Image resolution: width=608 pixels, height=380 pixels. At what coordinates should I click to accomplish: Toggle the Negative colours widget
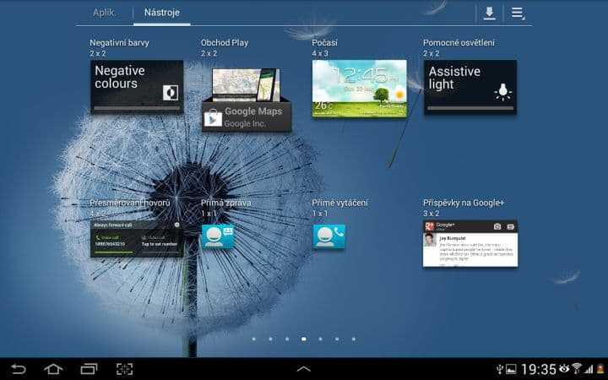(x=137, y=87)
